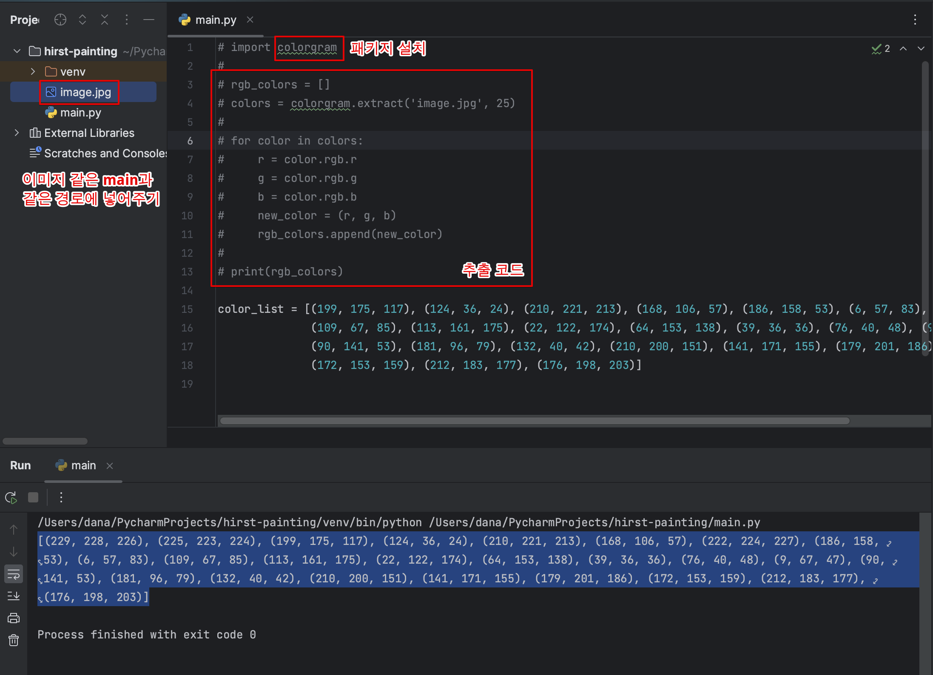Viewport: 933px width, 675px height.
Task: Click the Up the Stack Trace arrow
Action: 14,530
